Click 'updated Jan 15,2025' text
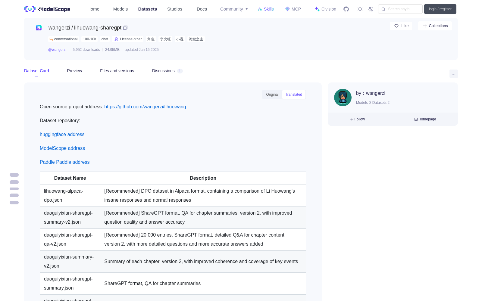The image size is (482, 301). click(x=142, y=50)
